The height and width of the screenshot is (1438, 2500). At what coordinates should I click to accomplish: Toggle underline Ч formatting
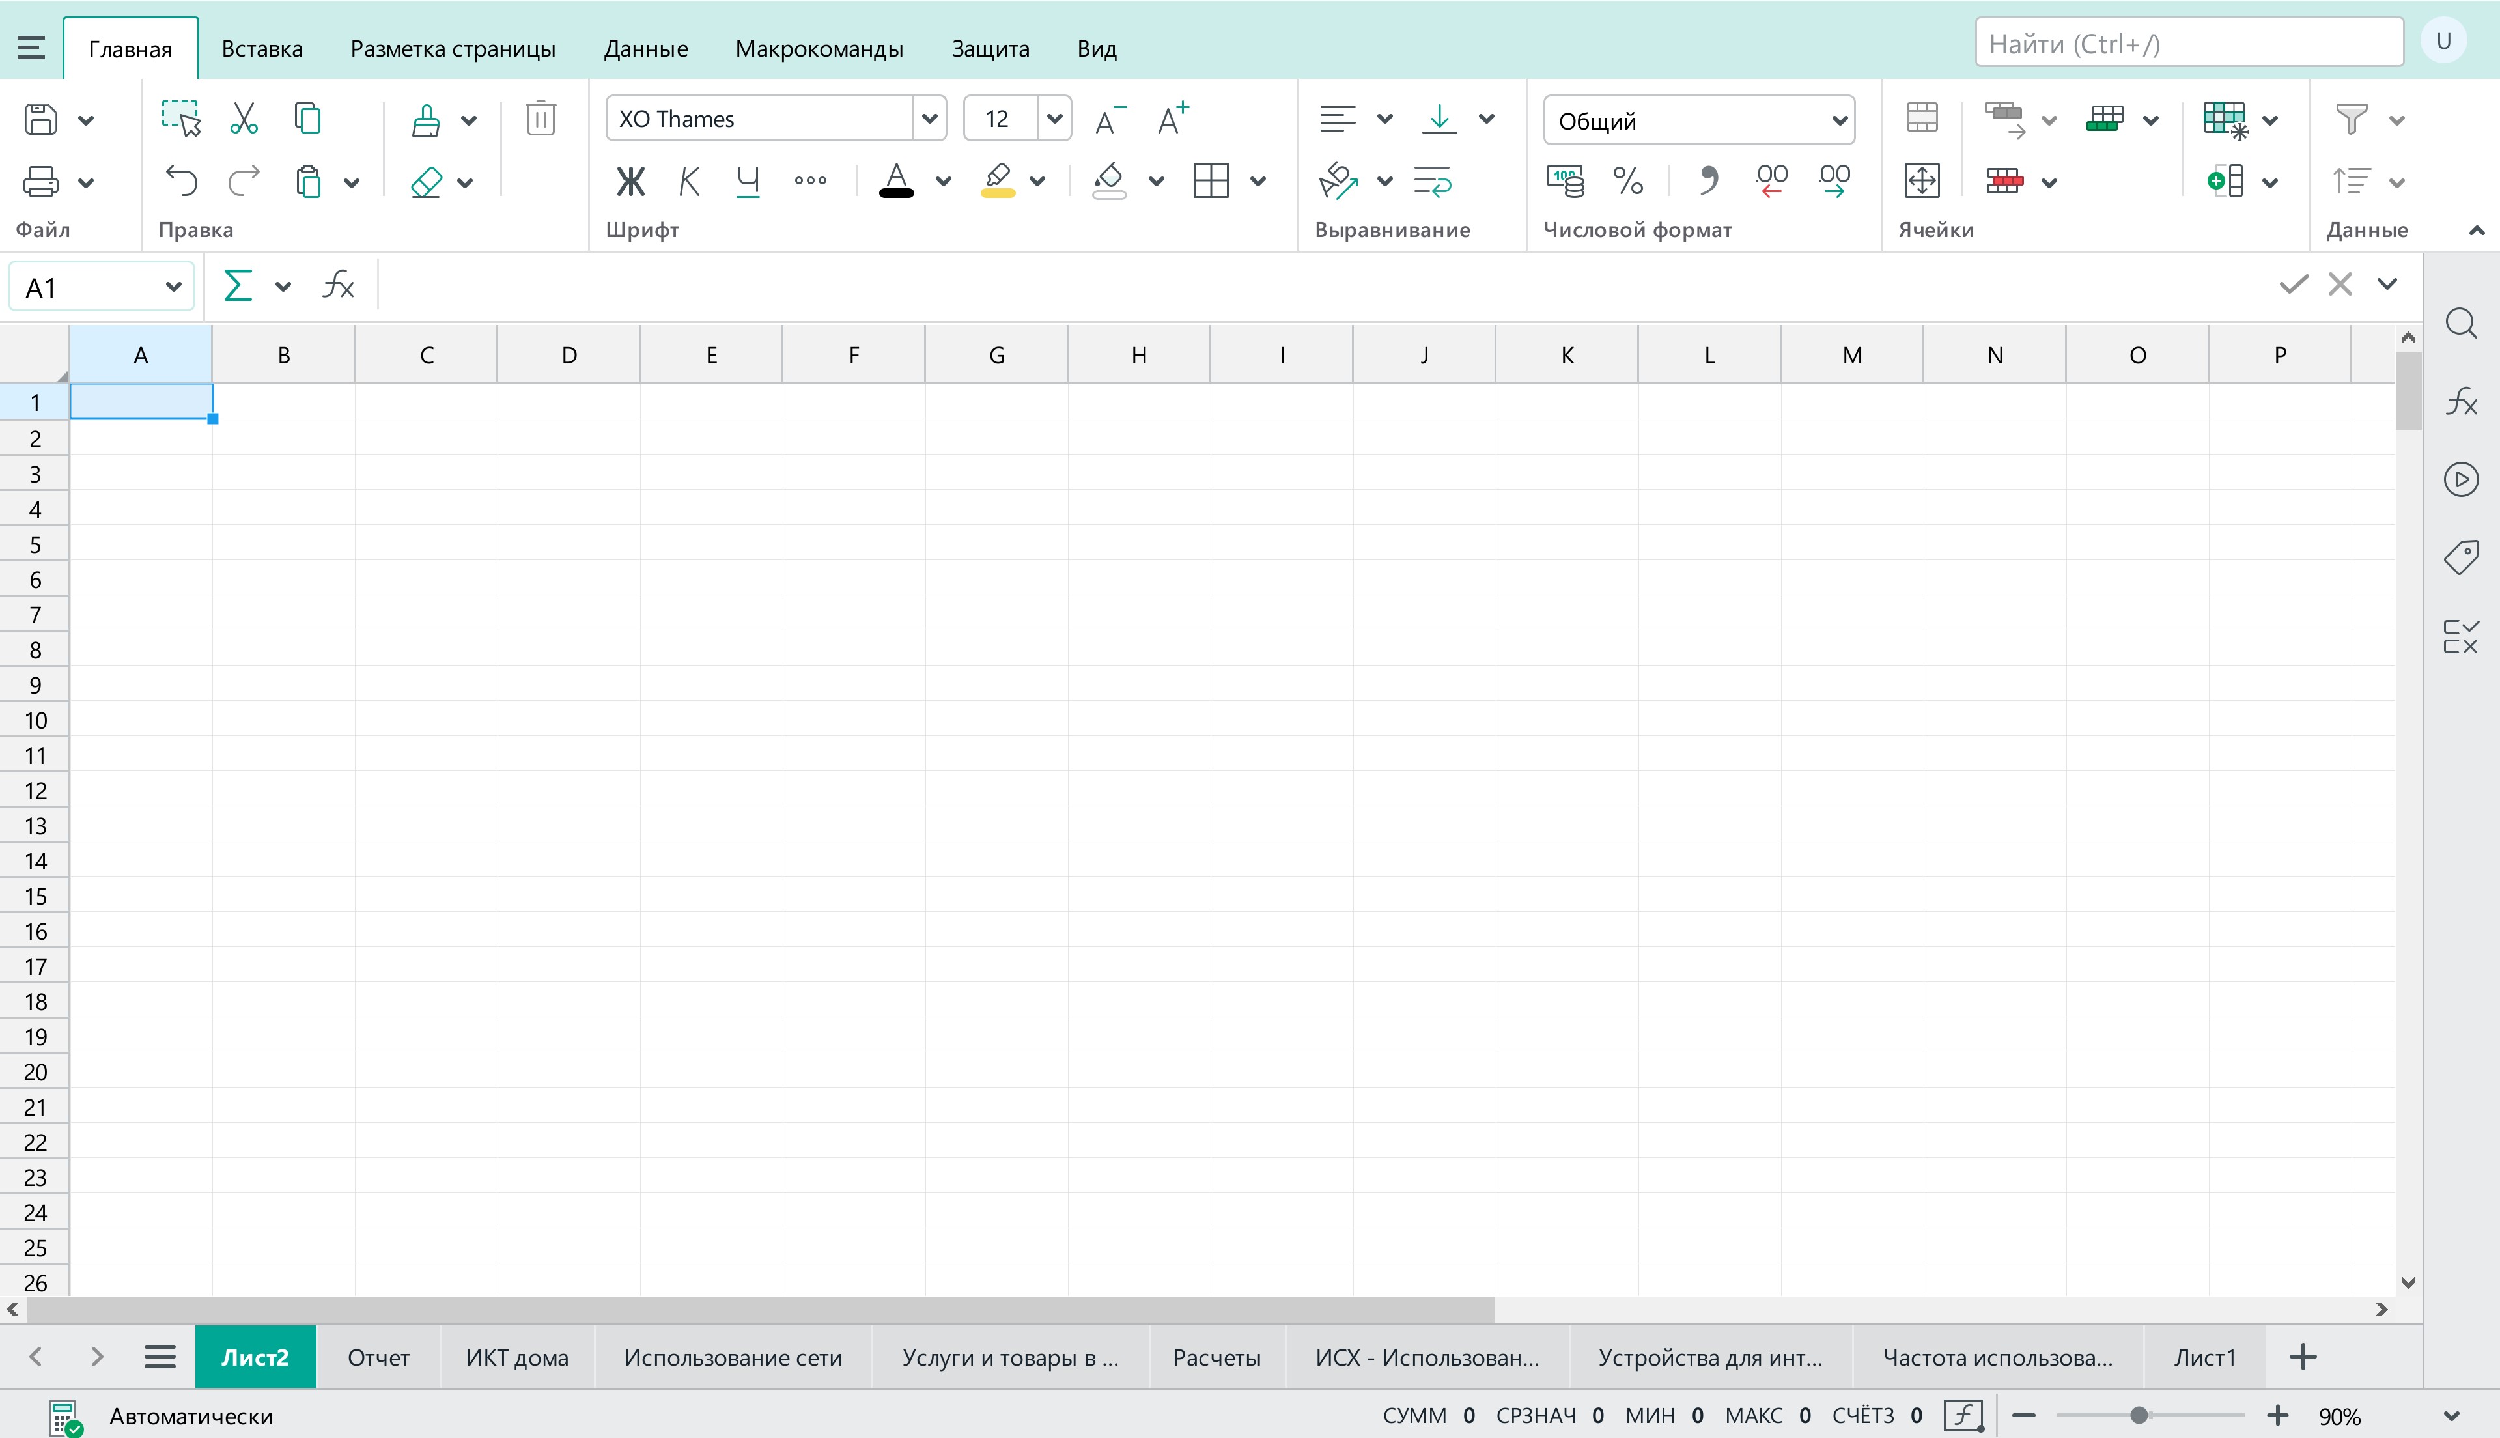click(748, 181)
